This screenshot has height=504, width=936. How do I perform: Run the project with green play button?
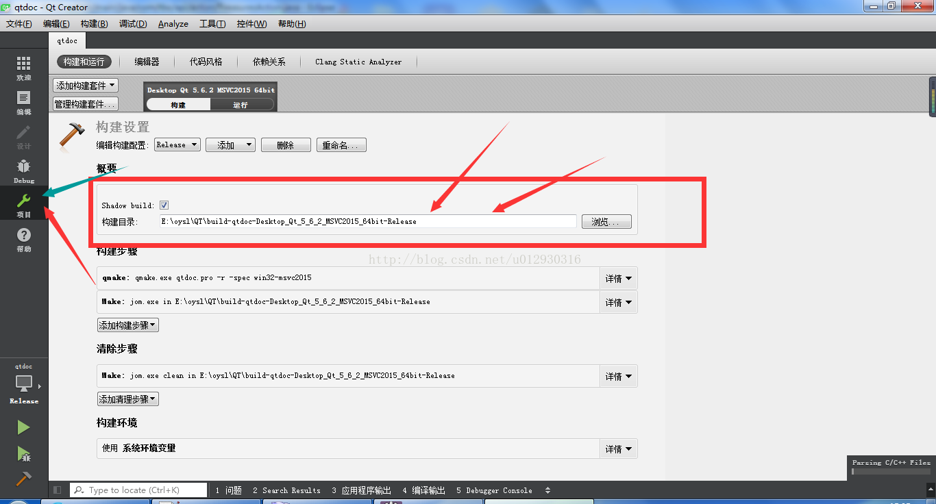tap(23, 427)
